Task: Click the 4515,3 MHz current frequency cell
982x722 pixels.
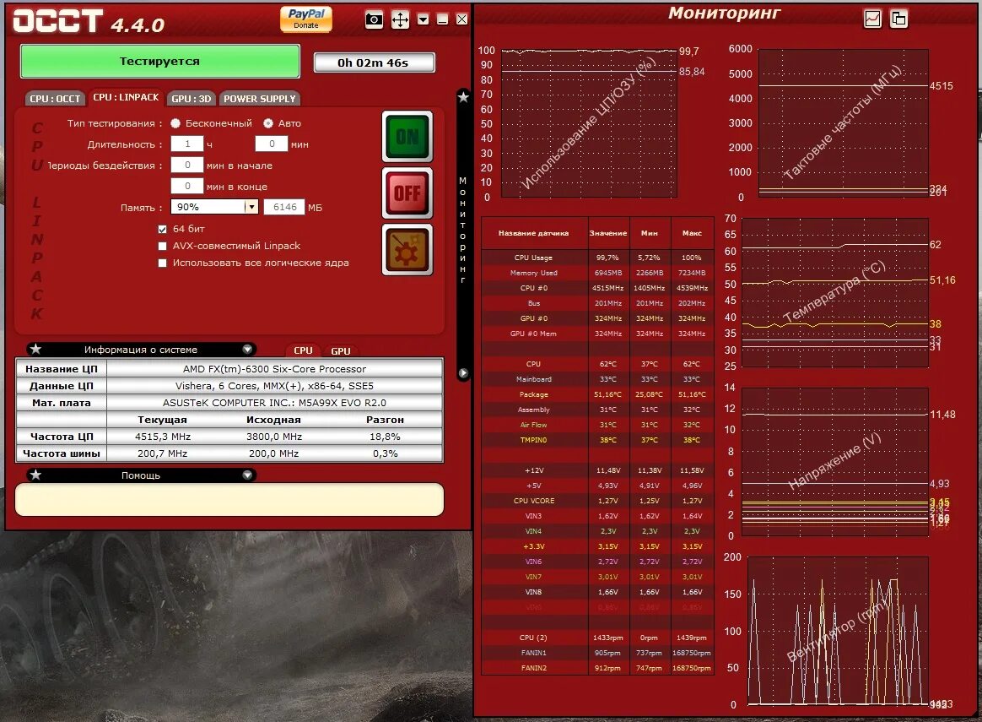Action: coord(163,437)
